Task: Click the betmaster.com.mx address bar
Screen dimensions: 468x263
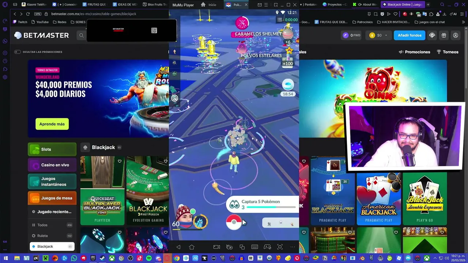Action: point(94,14)
